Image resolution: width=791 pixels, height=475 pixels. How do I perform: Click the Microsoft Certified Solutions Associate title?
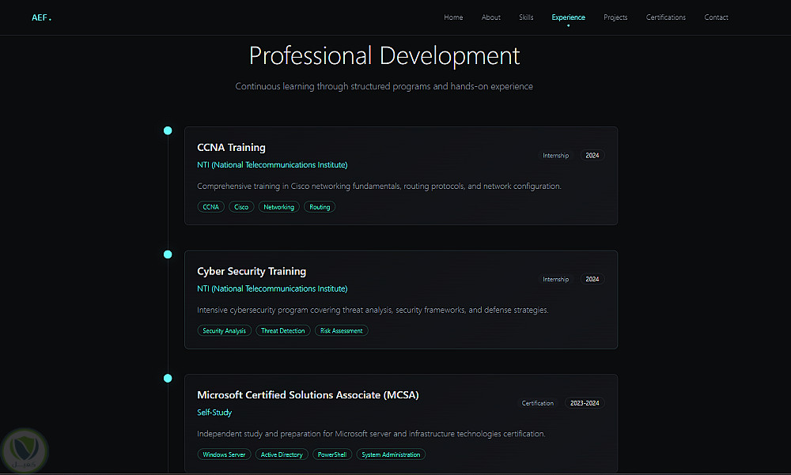(308, 395)
